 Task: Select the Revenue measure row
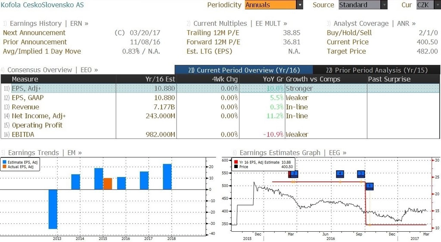point(220,107)
